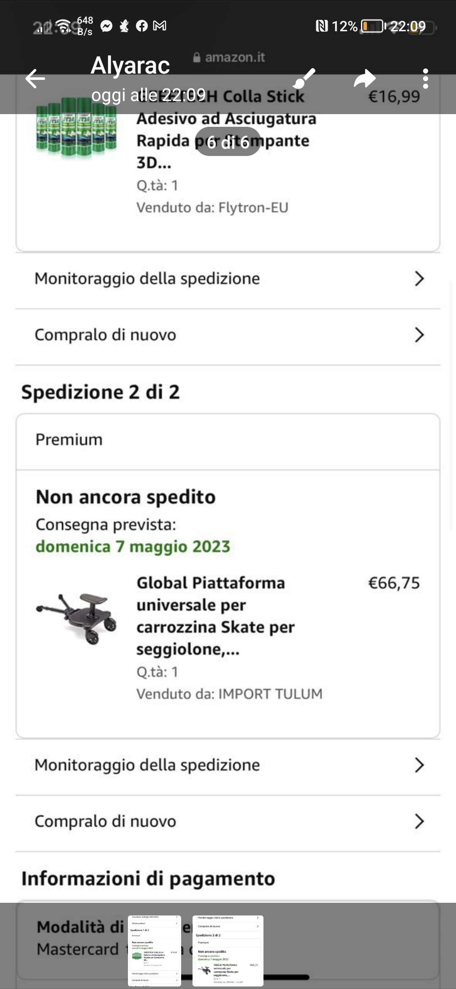Tap the stroller skate board product image
Screen dimensions: 456x989
(x=76, y=617)
